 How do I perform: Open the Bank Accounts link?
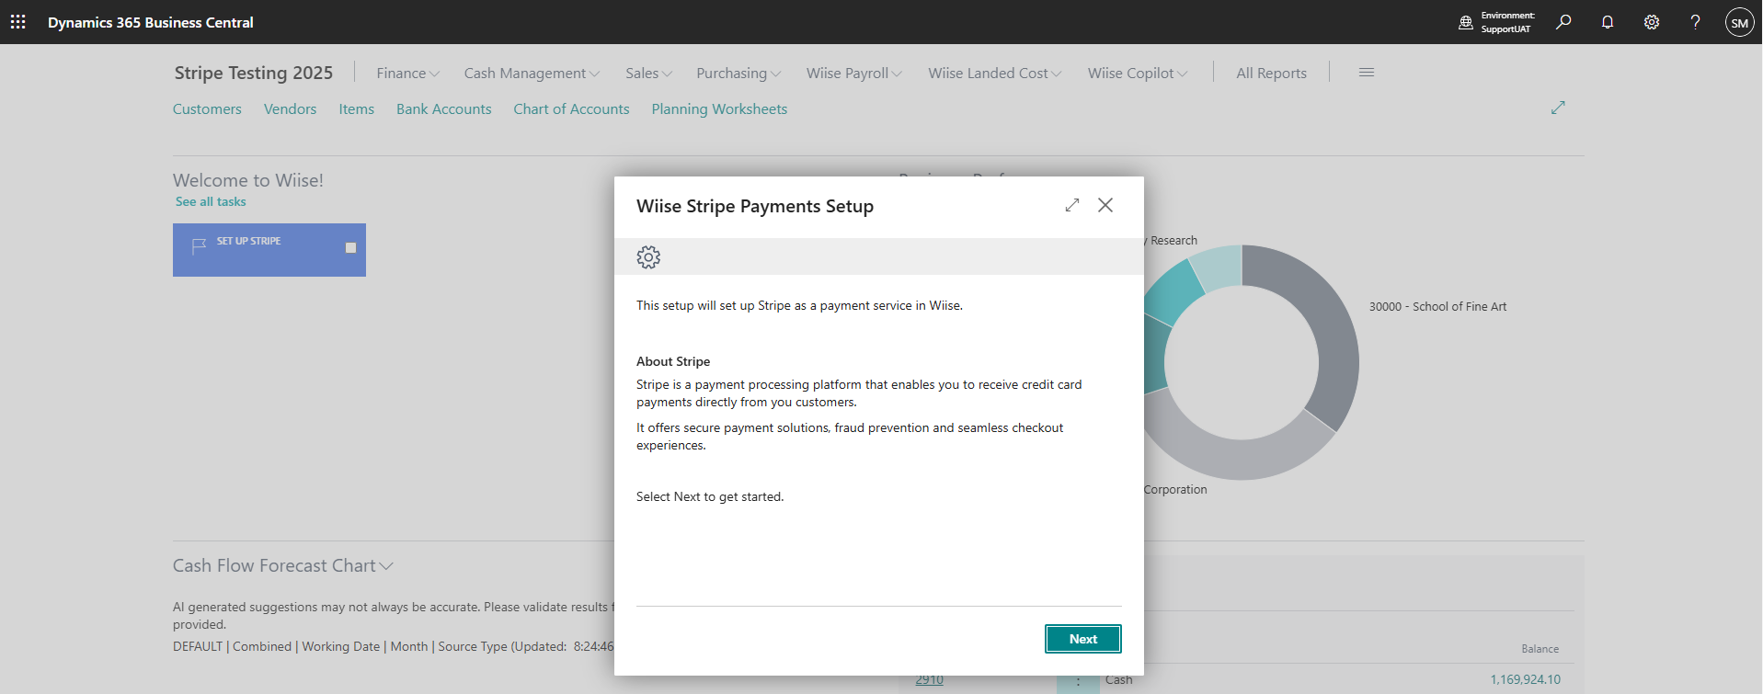(443, 108)
